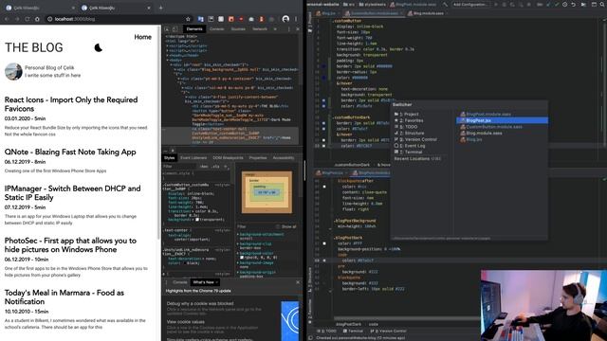The image size is (607, 341).
Task: Open the Home link on the blog page
Action: click(x=143, y=37)
